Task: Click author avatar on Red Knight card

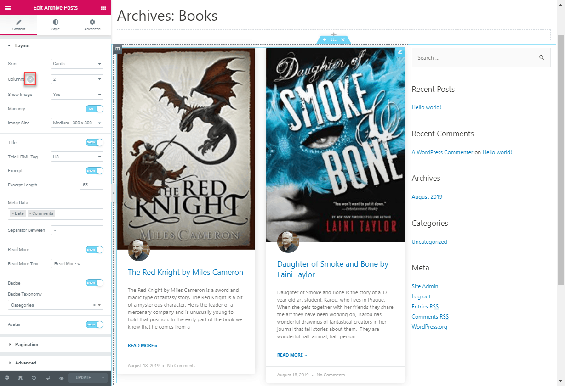Action: [x=139, y=250]
